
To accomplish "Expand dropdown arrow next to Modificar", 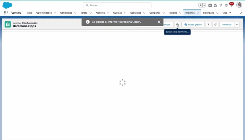I will click(237, 25).
